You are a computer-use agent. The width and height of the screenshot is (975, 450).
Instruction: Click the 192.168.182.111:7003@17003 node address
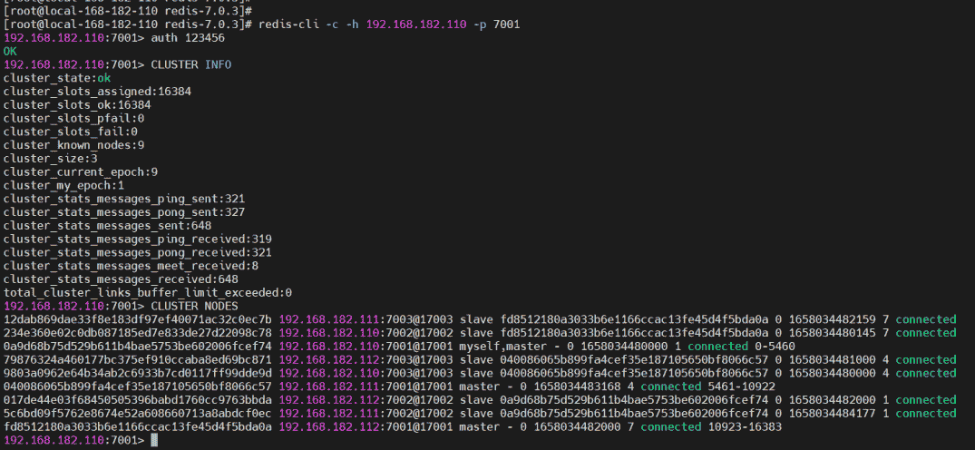pos(366,319)
